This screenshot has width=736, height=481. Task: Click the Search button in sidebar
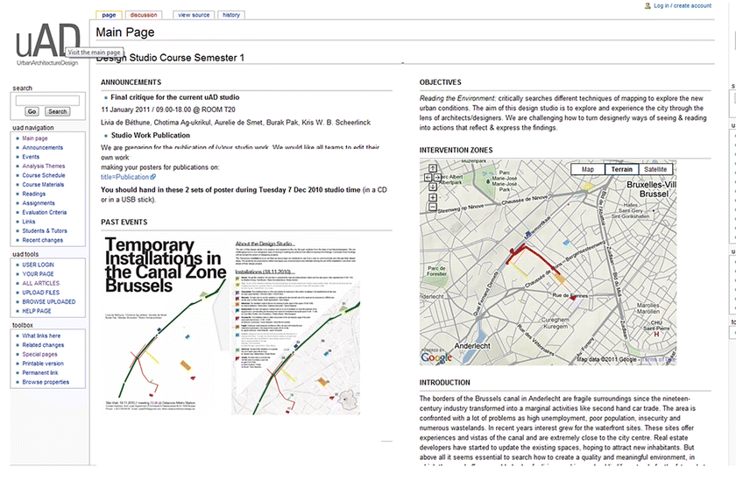click(x=57, y=111)
